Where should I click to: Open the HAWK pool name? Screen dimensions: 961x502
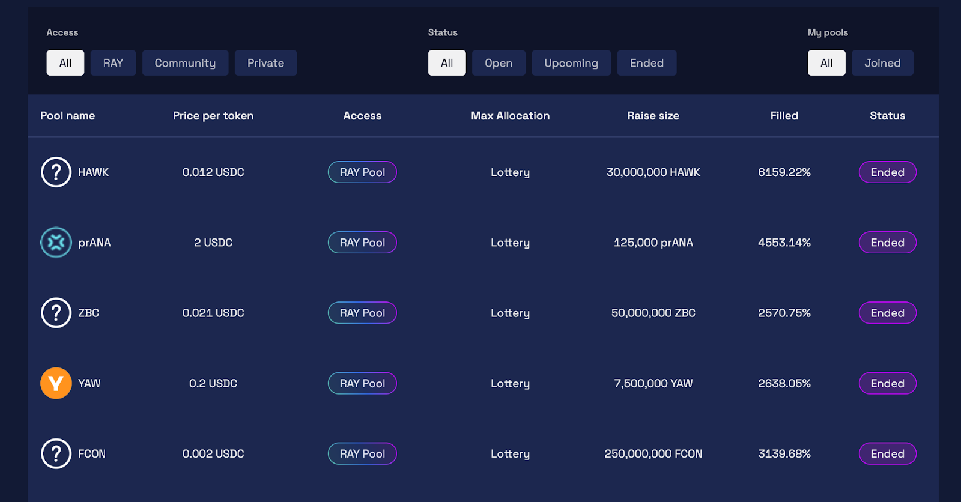(x=93, y=172)
